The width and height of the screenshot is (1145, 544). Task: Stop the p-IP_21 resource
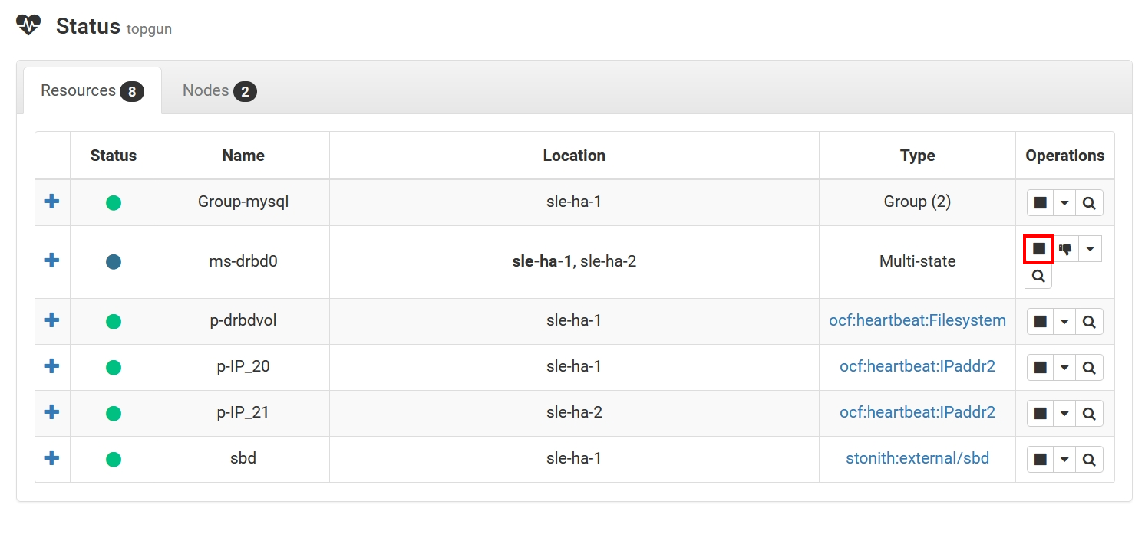click(1040, 414)
